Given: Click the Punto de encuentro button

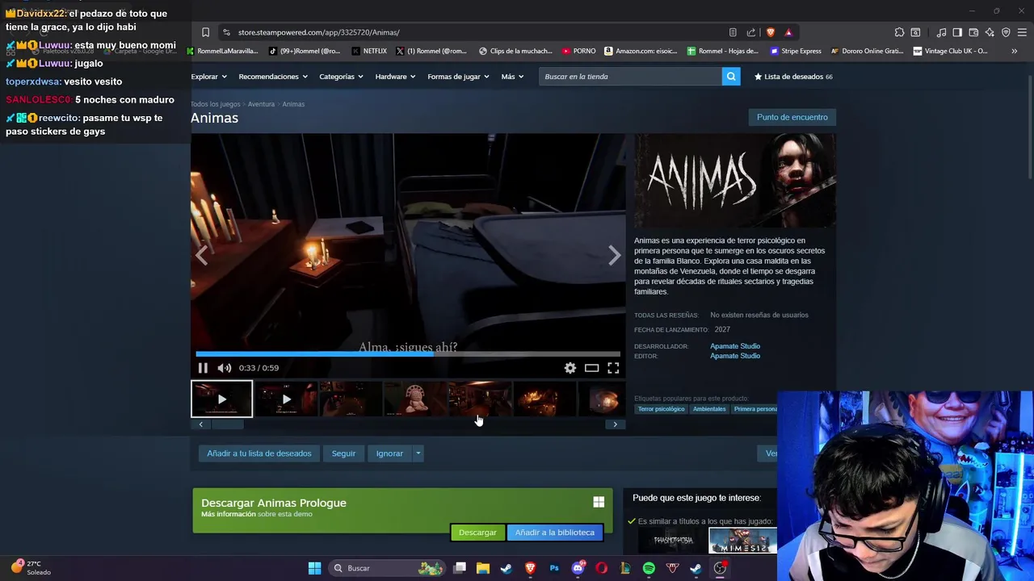Looking at the screenshot, I should pyautogui.click(x=792, y=117).
